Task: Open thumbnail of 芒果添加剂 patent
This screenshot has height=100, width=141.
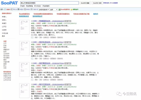Action: pos(24,69)
